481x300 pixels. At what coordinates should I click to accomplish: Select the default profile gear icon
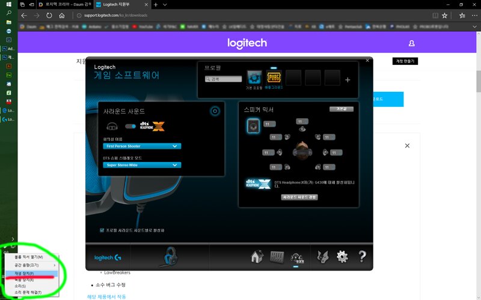coord(254,77)
